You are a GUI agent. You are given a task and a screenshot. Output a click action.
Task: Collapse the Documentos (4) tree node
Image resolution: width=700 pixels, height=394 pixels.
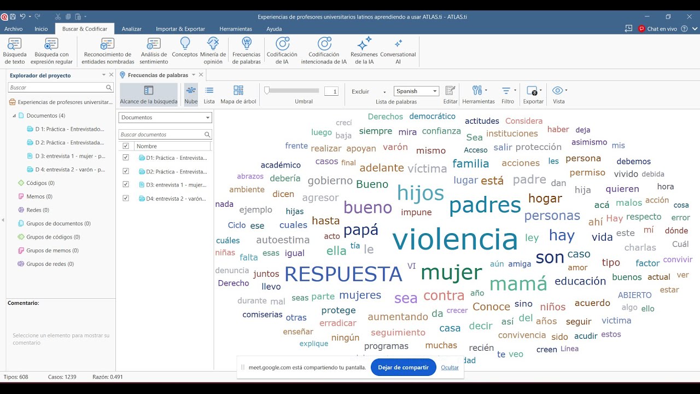(x=14, y=116)
